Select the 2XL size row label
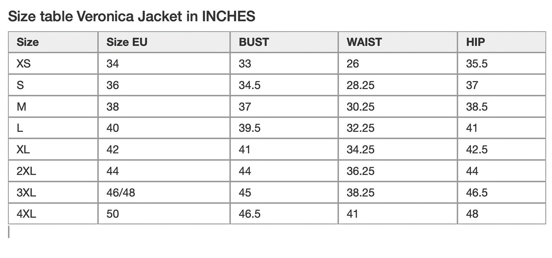This screenshot has height=258, width=552. [26, 171]
